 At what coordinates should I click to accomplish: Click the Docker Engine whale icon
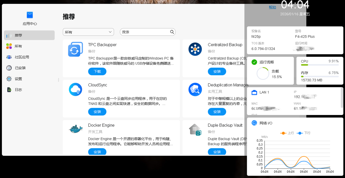pyautogui.click(x=76, y=129)
